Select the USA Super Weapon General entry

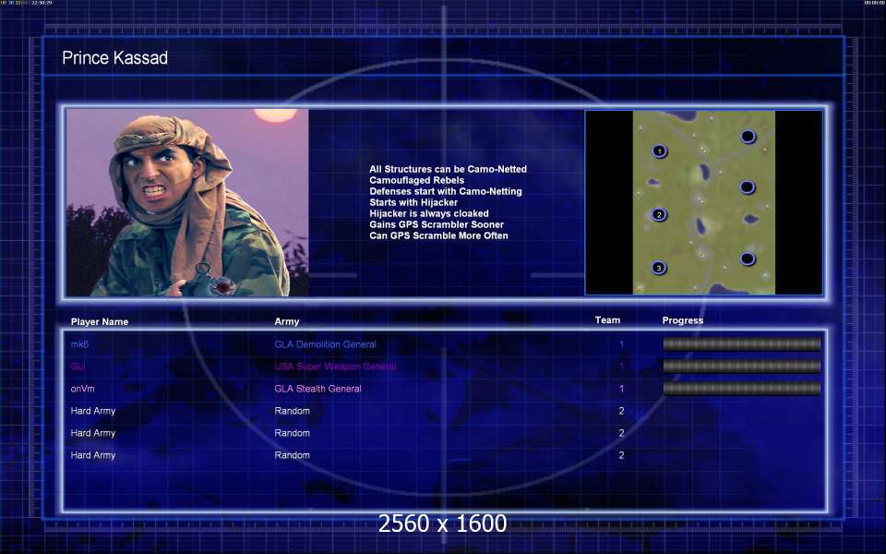click(335, 367)
